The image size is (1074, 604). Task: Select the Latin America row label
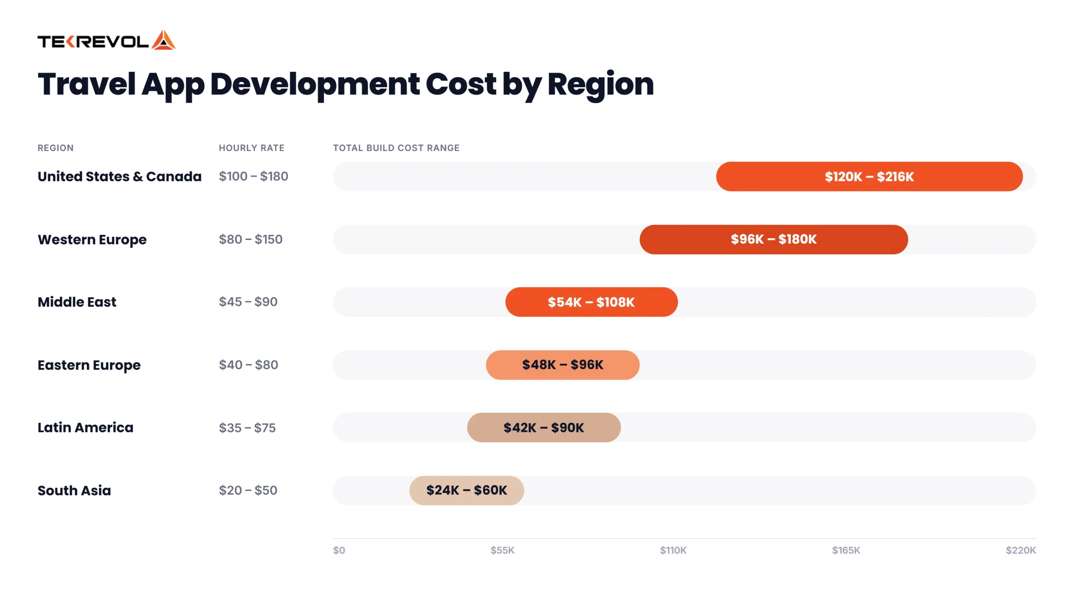click(85, 427)
